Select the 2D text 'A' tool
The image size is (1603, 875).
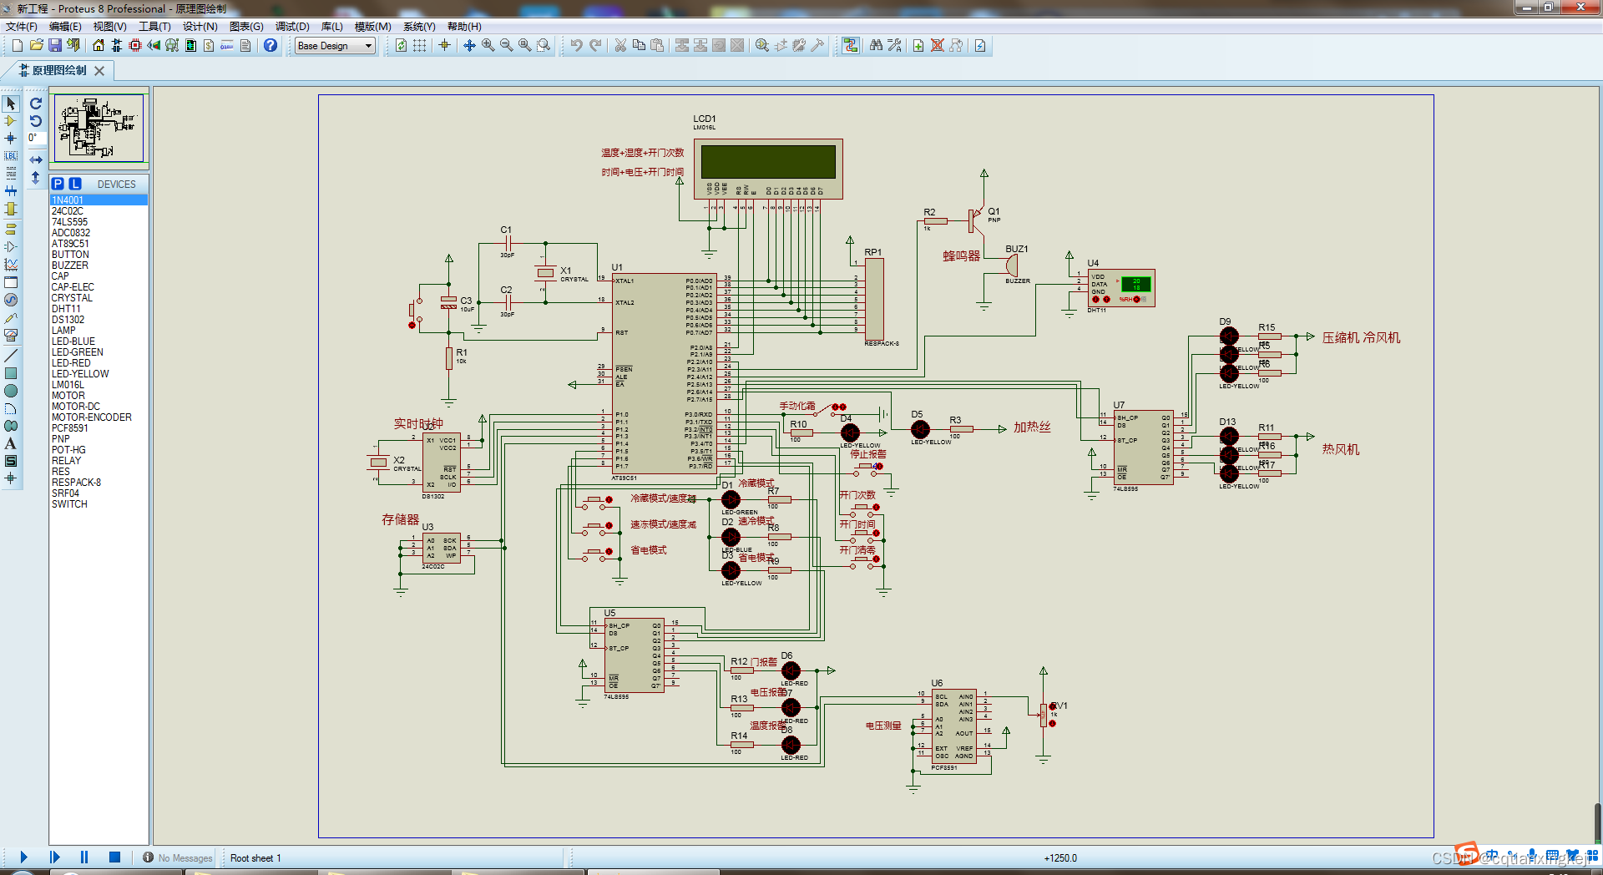pos(11,443)
